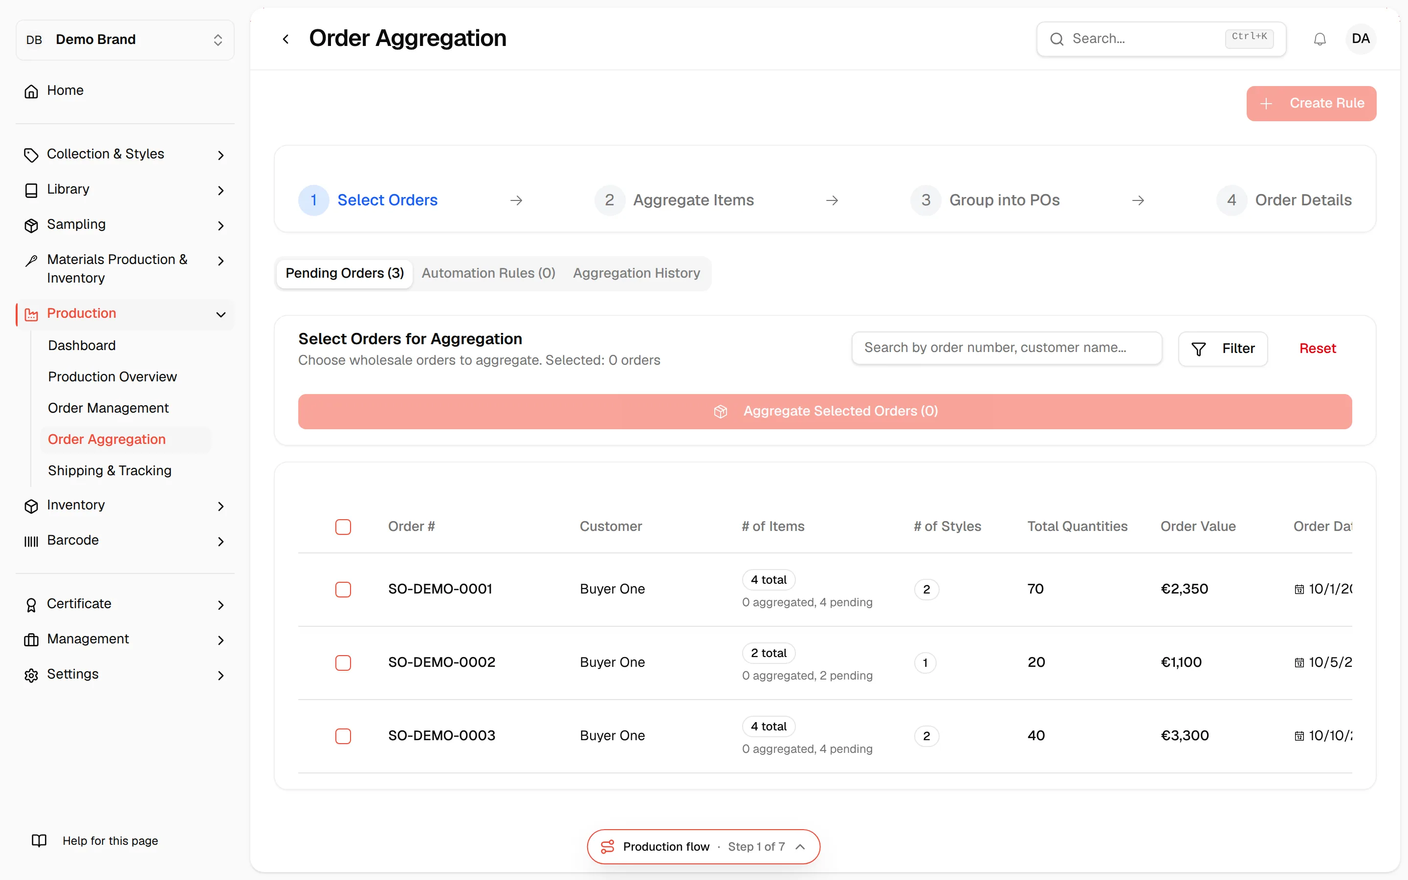Expand the Library chevron
Image resolution: width=1408 pixels, height=880 pixels.
tap(220, 190)
